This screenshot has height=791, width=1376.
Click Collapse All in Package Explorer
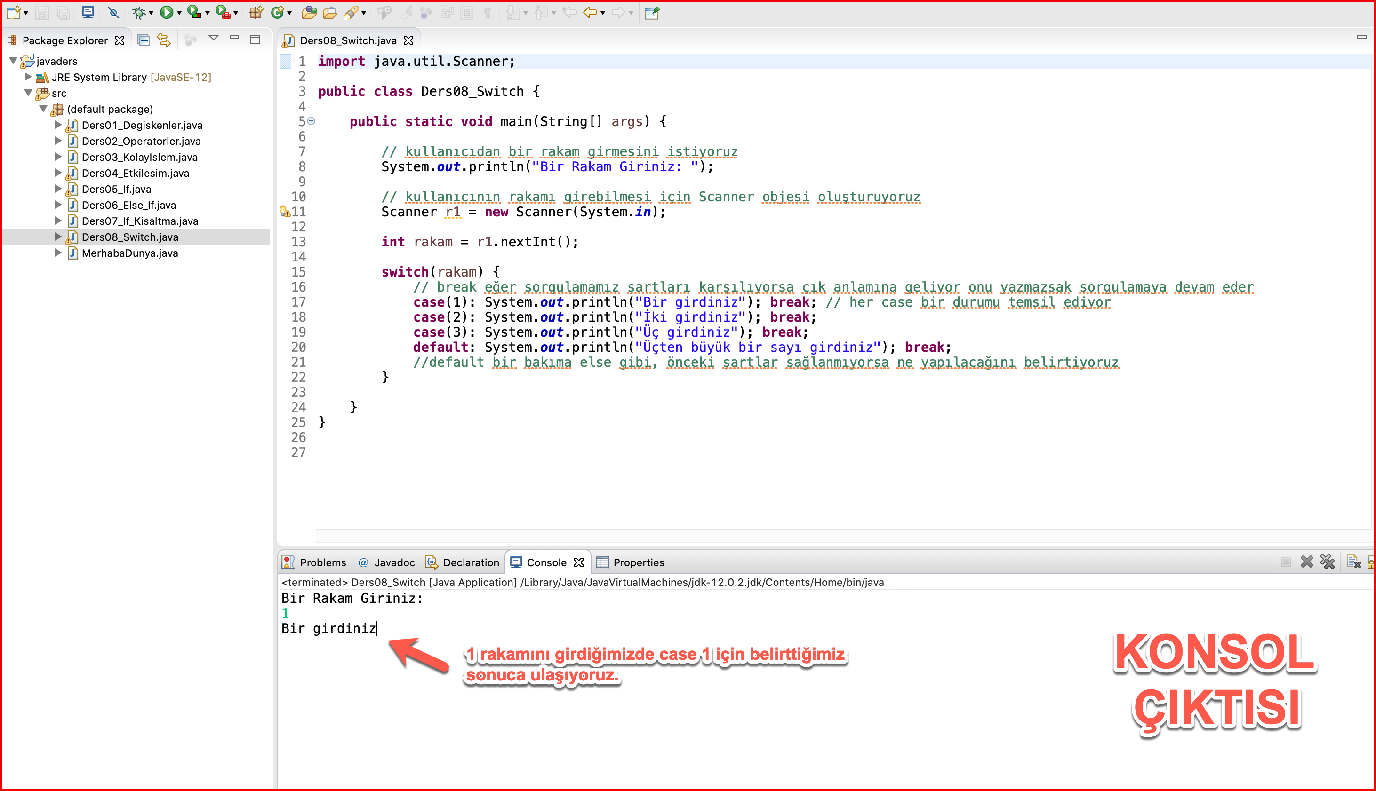pos(144,40)
